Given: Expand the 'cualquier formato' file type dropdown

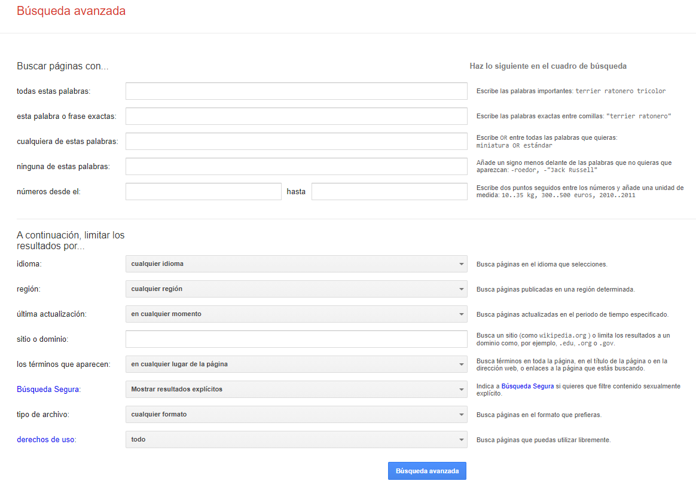Looking at the screenshot, I should 296,414.
